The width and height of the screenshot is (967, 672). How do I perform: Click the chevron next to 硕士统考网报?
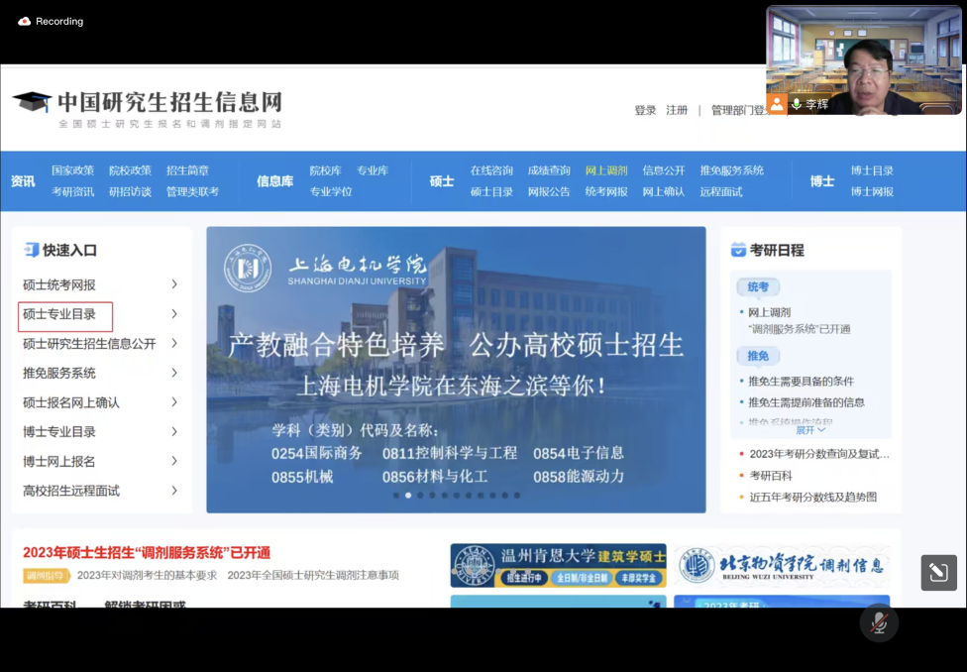[x=174, y=284]
